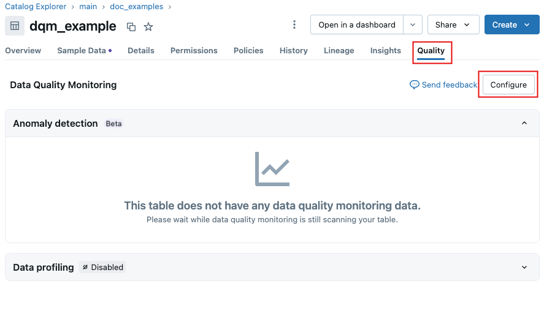Collapse the Anomaly detection section

pos(524,123)
